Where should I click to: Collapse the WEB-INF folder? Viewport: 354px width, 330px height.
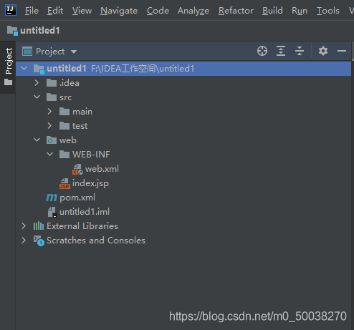coord(49,155)
